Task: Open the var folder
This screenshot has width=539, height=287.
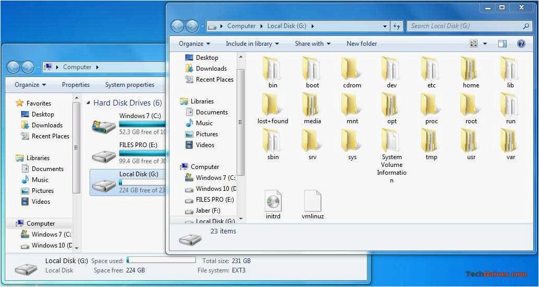Action: point(510,145)
